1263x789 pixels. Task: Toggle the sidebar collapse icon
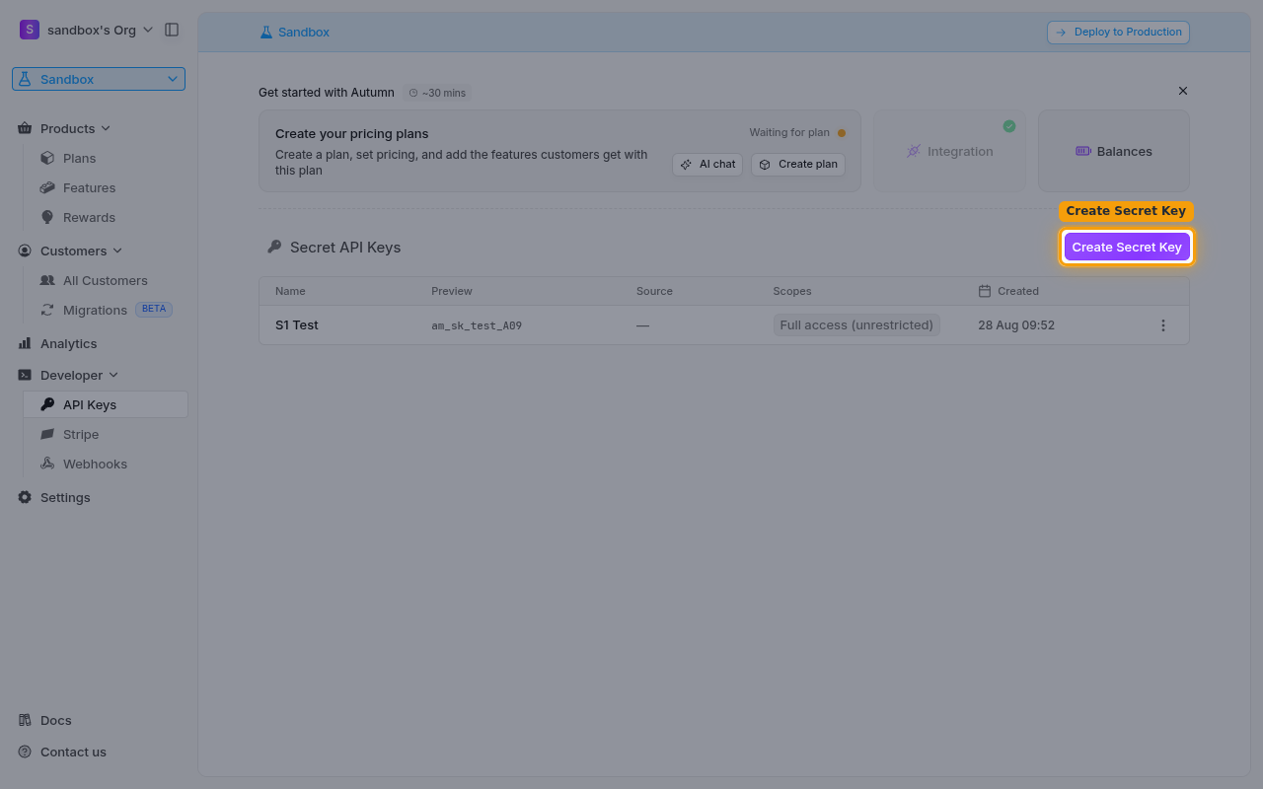[x=172, y=30]
